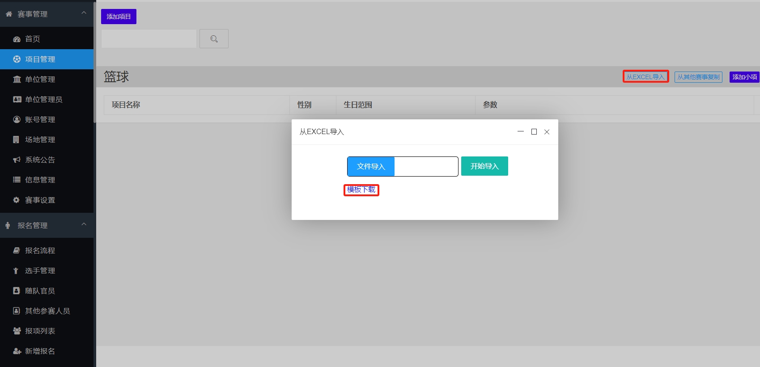The image size is (760, 367).
Task: Open 首页 via dashboard icon
Action: coord(17,39)
